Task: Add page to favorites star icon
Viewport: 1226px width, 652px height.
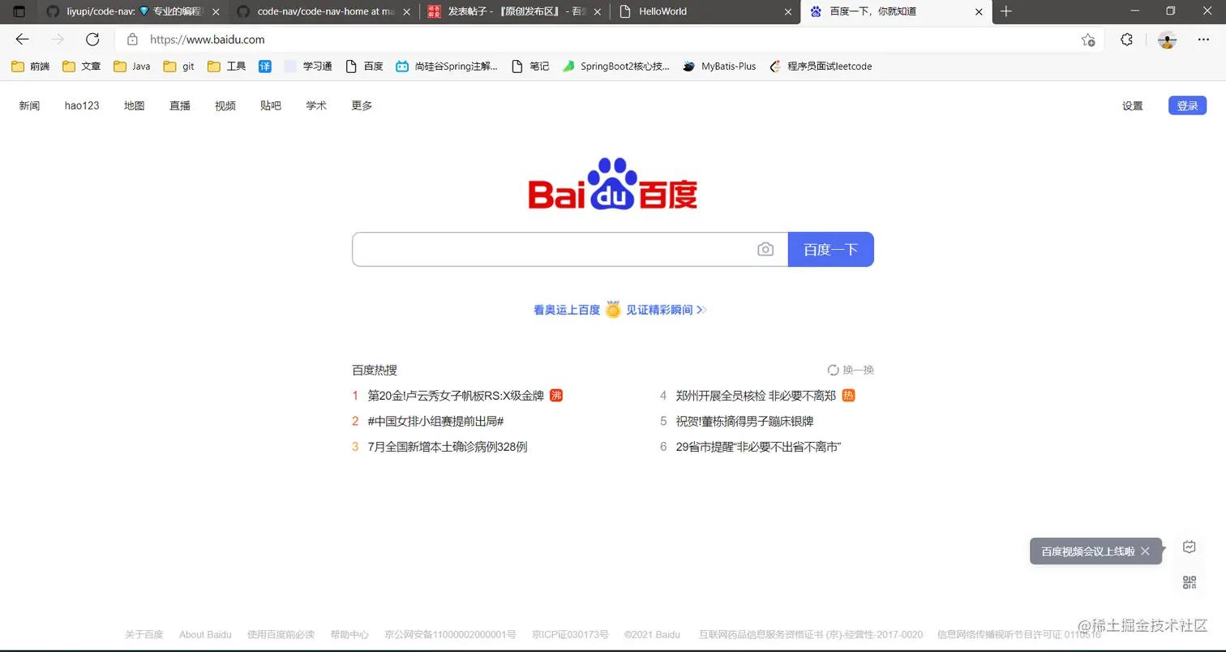Action: tap(1088, 39)
